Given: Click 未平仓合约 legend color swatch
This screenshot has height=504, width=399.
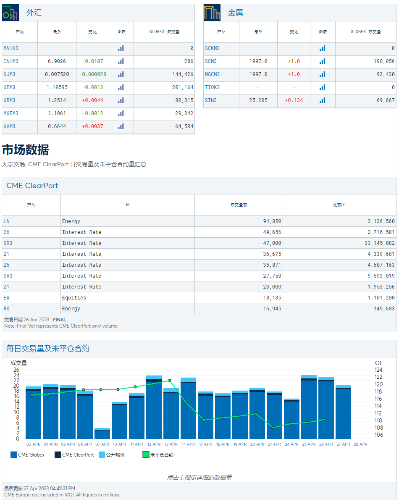Looking at the screenshot, I should tap(146, 455).
